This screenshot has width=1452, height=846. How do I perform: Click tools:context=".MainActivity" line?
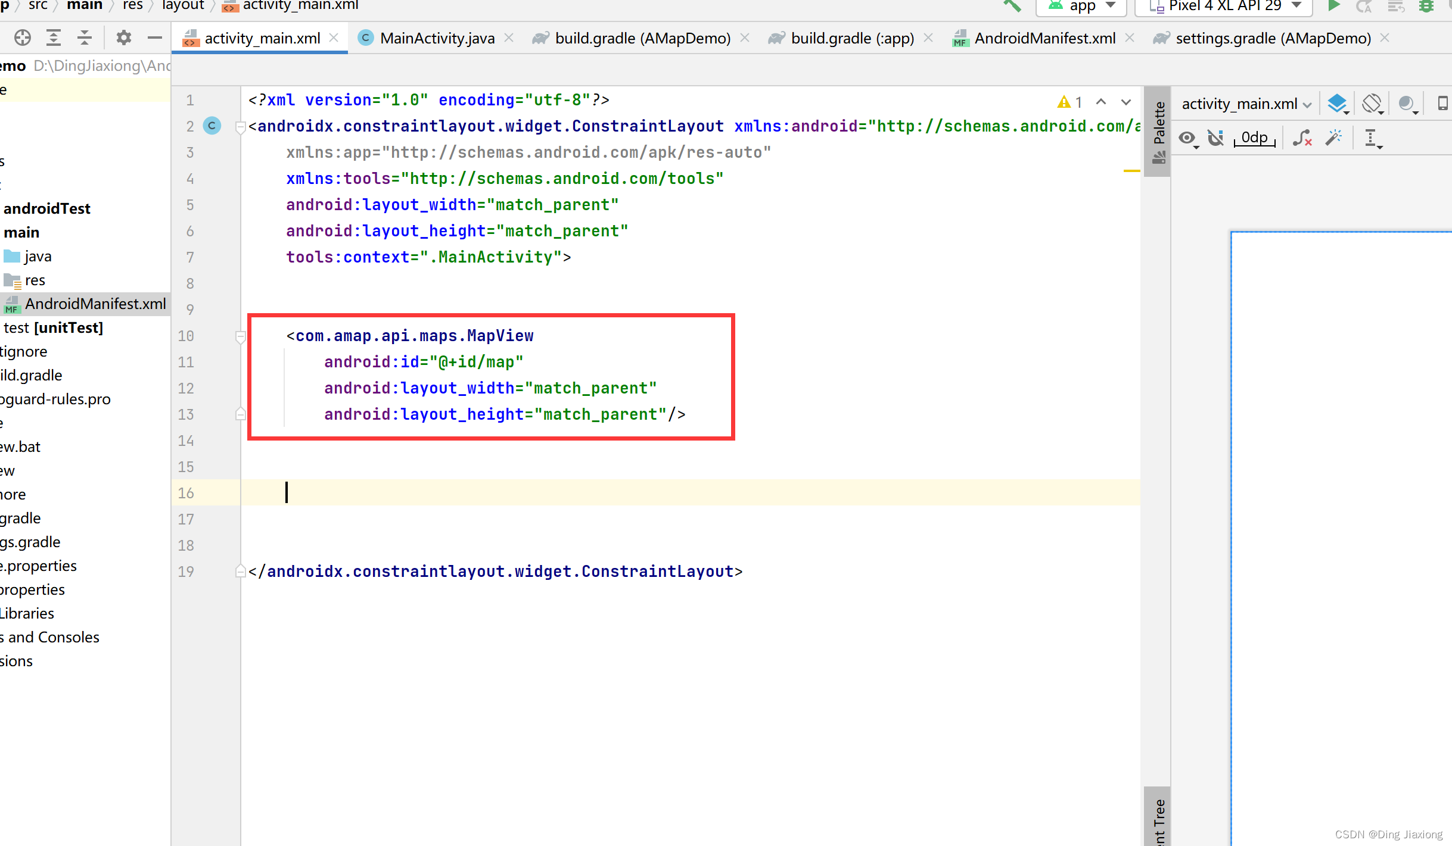pos(428,257)
